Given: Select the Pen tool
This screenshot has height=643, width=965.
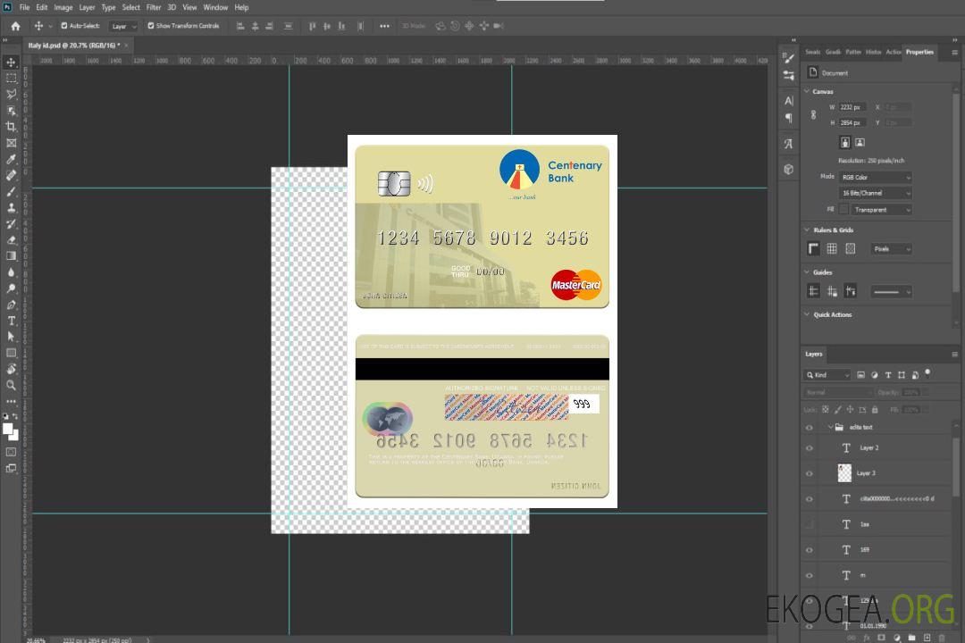Looking at the screenshot, I should point(11,305).
